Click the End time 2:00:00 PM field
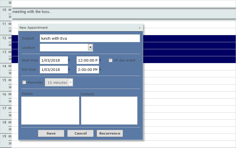Viewport: 236px width, 148px height. click(x=88, y=69)
